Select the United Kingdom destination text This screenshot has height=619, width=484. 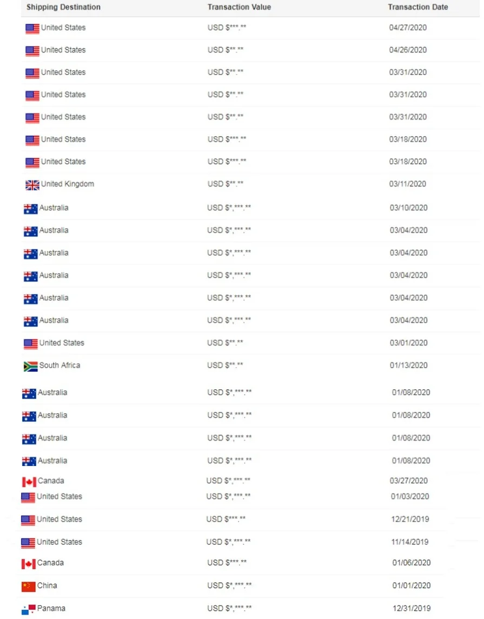[x=68, y=184]
